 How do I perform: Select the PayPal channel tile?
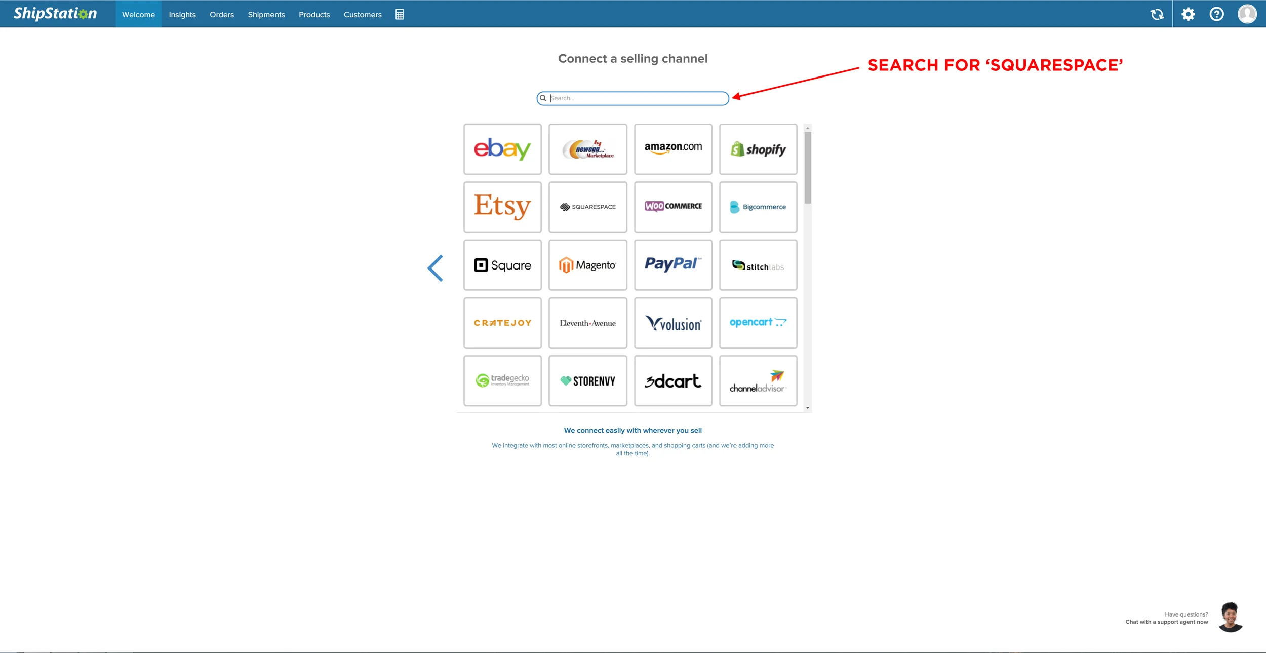coord(673,265)
